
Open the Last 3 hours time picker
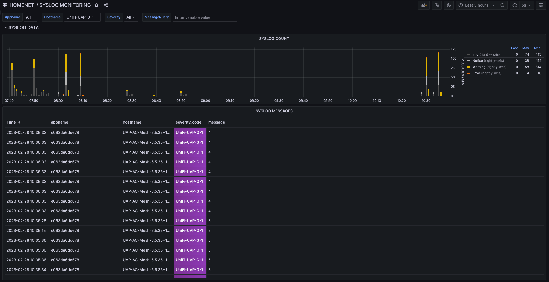476,5
